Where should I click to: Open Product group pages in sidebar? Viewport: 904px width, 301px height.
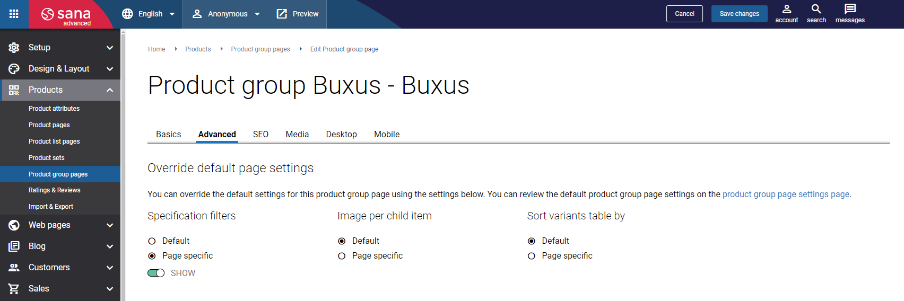(60, 174)
